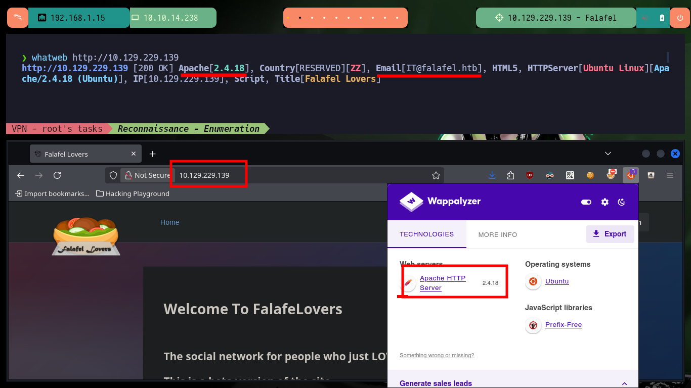This screenshot has width=691, height=388.
Task: Click the Falafel Lovers logo image
Action: click(86, 236)
